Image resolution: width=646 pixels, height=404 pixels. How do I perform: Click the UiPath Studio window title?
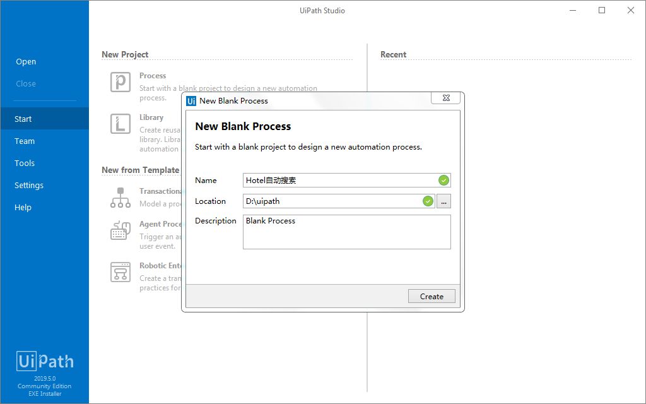[x=322, y=11]
